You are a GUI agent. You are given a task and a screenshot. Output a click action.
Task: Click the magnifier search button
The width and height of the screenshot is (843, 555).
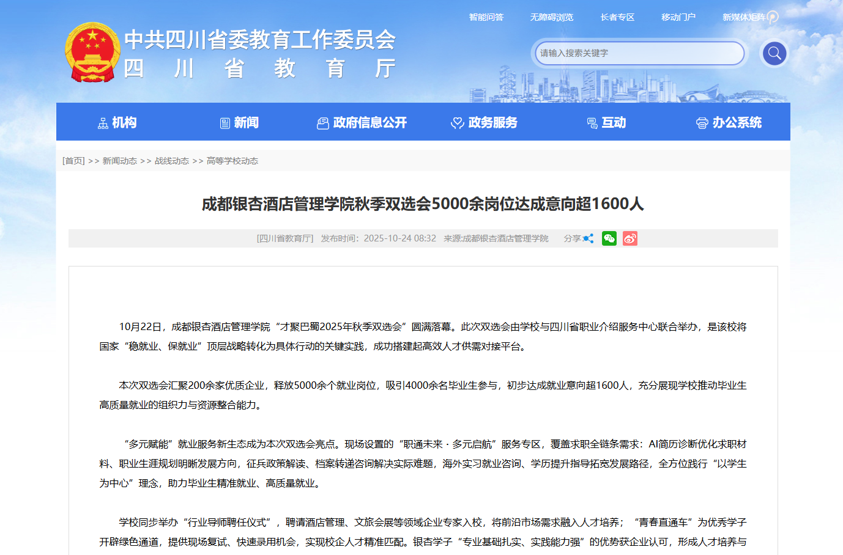pos(774,53)
